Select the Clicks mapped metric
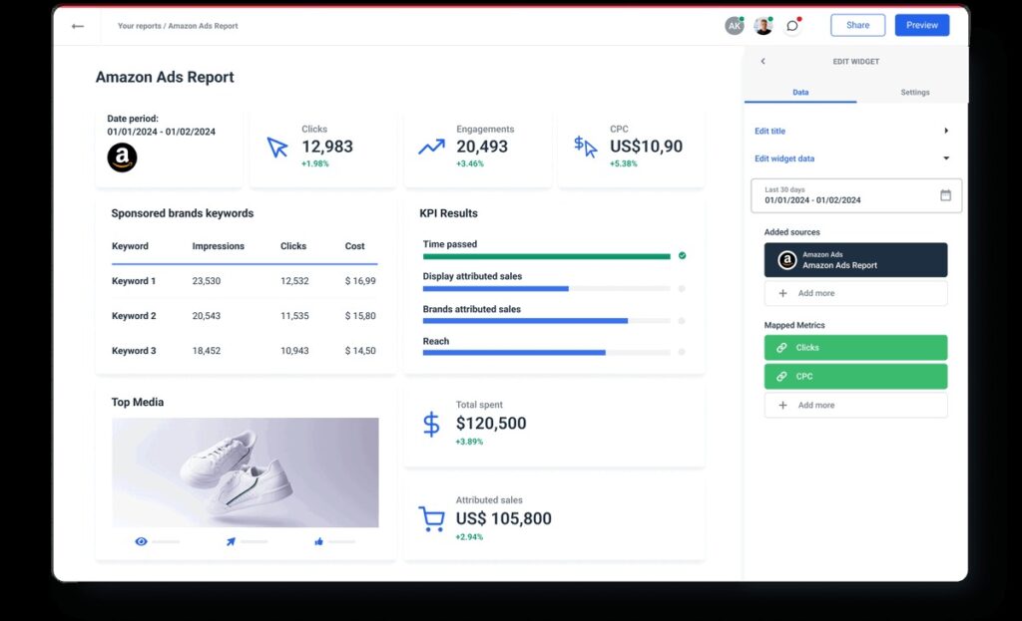This screenshot has width=1022, height=621. tap(855, 348)
